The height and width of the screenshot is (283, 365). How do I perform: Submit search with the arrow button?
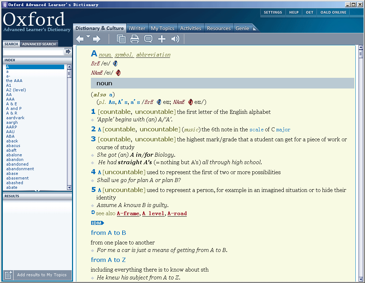(x=68, y=51)
